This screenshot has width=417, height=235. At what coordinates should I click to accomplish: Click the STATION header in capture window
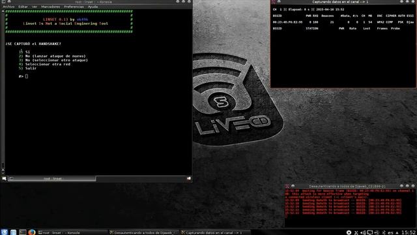coord(311,29)
